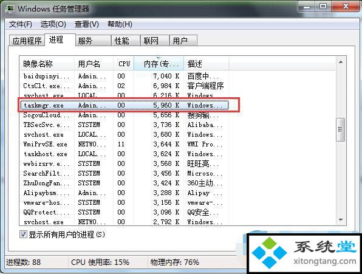Click the QQ安全... description cell

[x=203, y=212]
